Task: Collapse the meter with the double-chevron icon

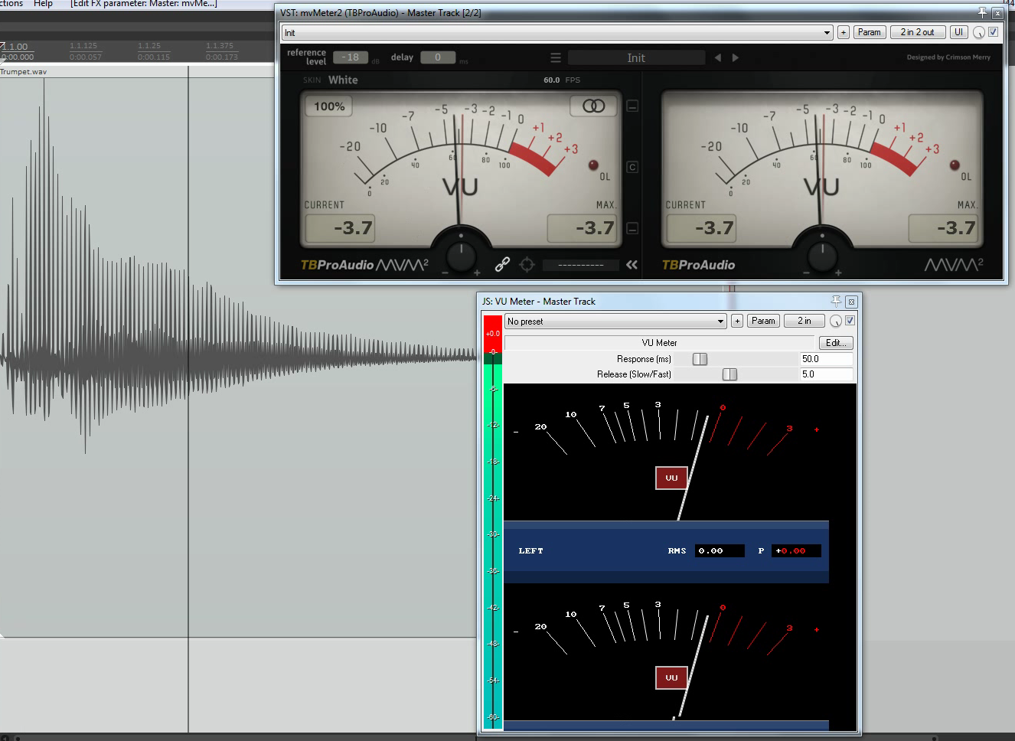Action: tap(632, 265)
